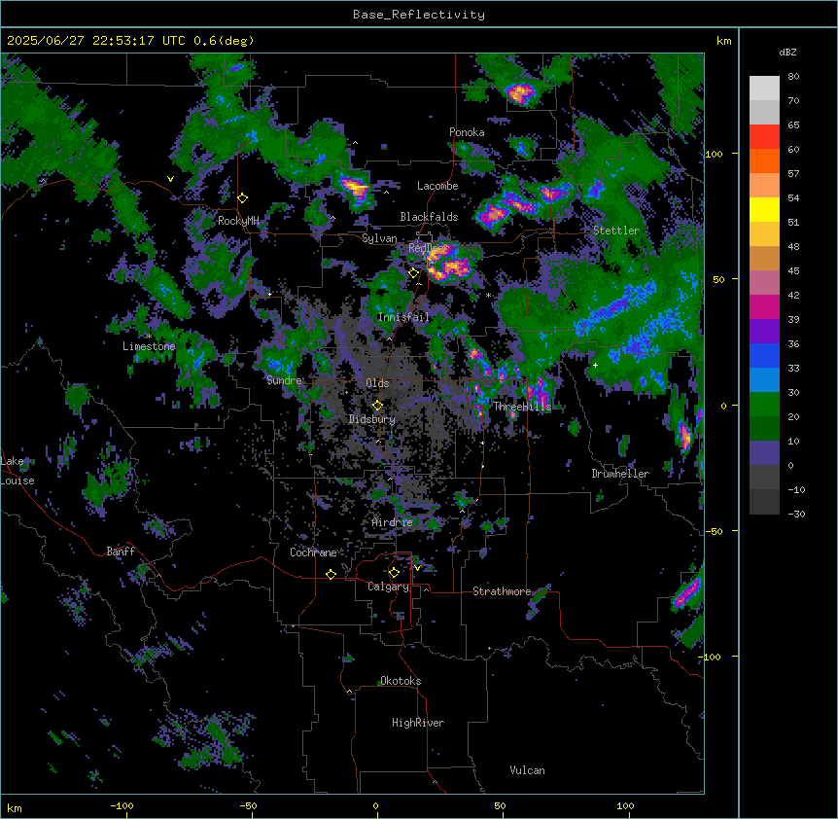Pick the purple 39 dBZ legend swatch
The height and width of the screenshot is (819, 838).
pyautogui.click(x=764, y=332)
